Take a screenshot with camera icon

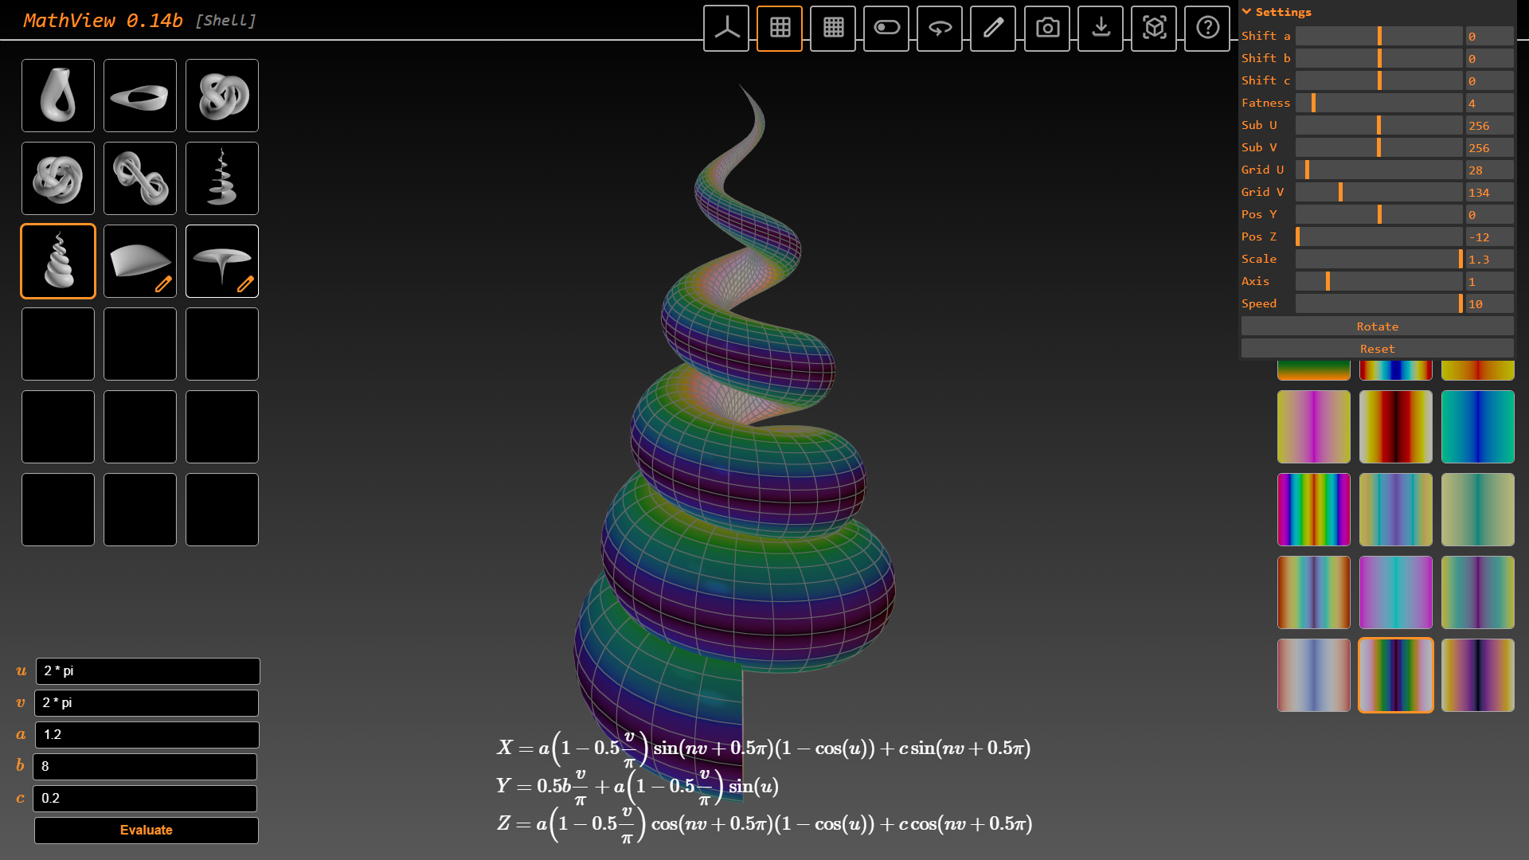(1047, 28)
